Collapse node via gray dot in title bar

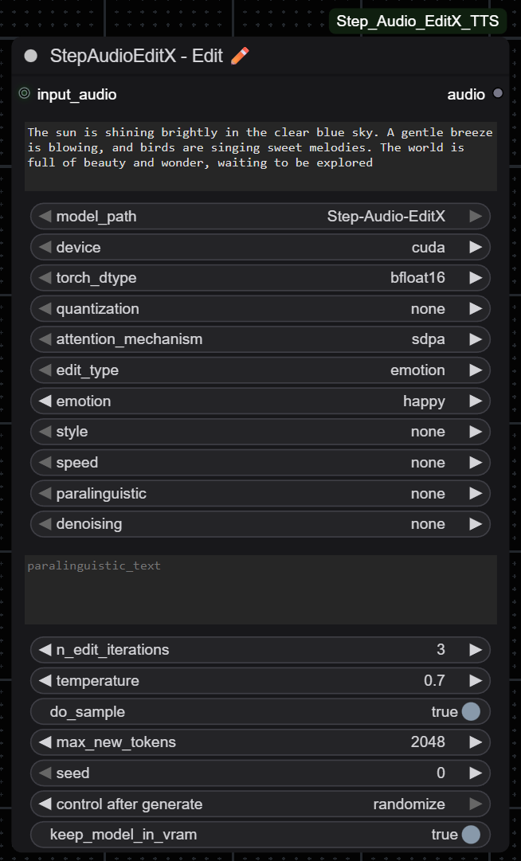point(31,56)
